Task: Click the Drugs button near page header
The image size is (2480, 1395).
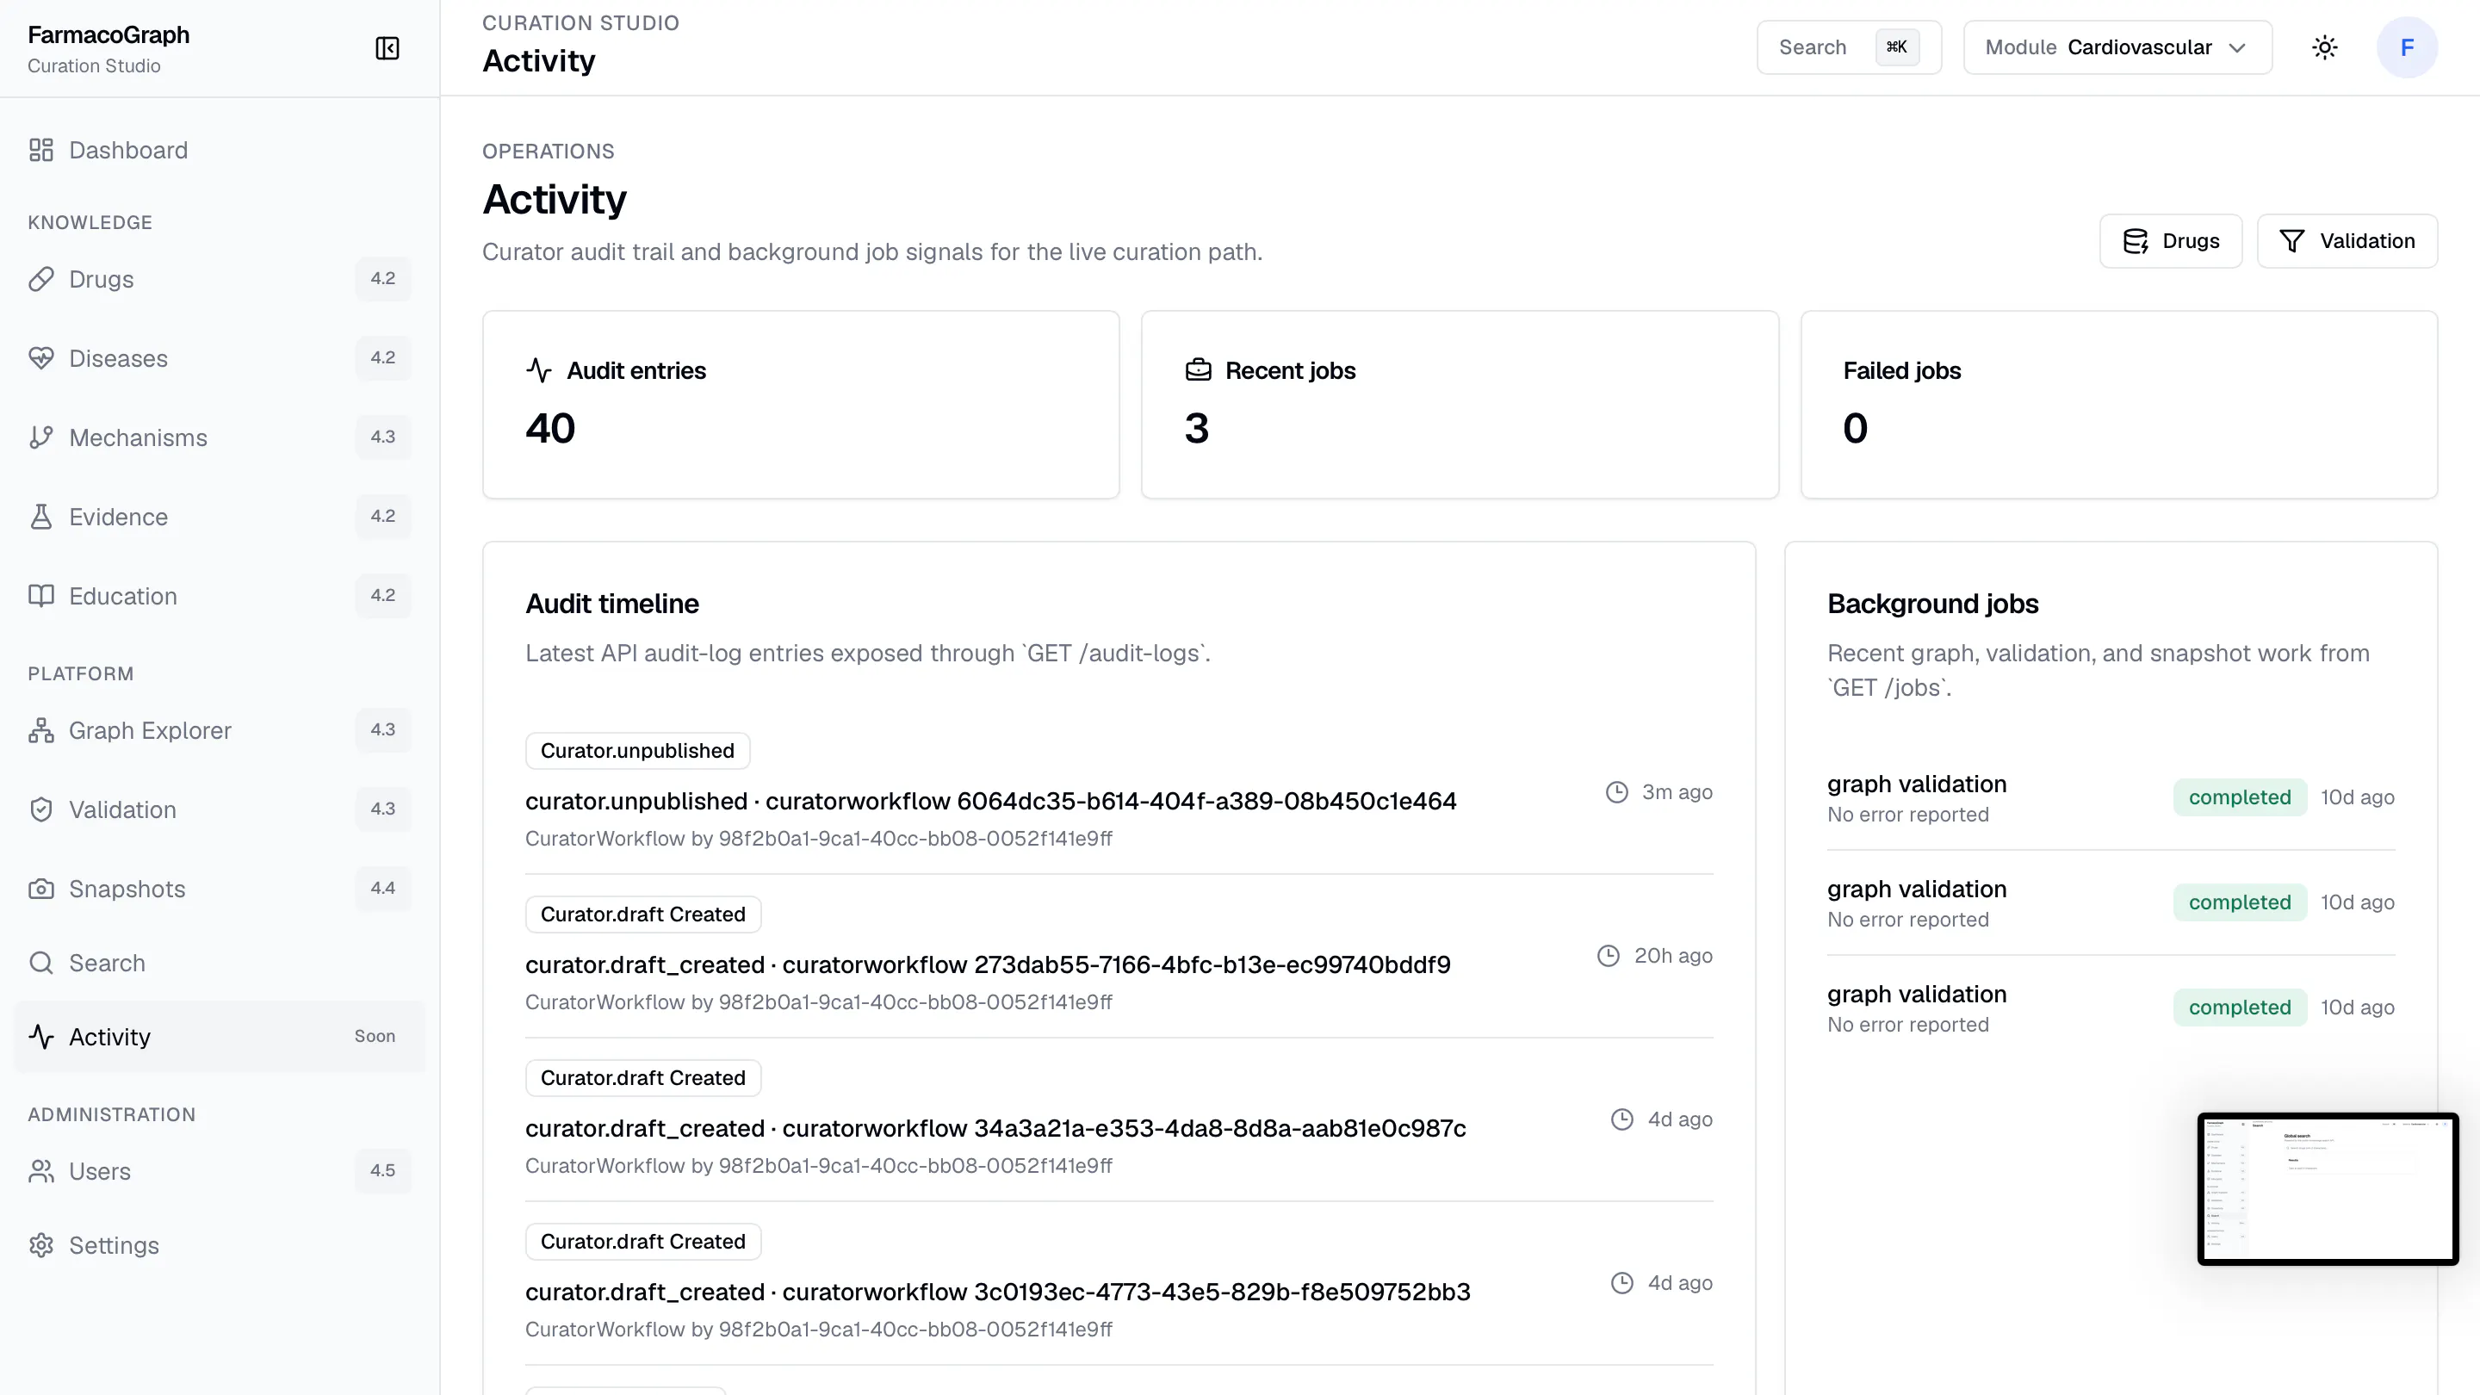Action: click(2170, 242)
